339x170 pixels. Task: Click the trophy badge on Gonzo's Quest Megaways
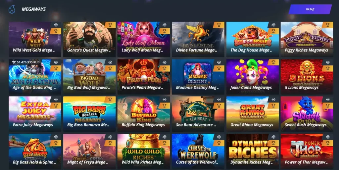pyautogui.click(x=111, y=25)
